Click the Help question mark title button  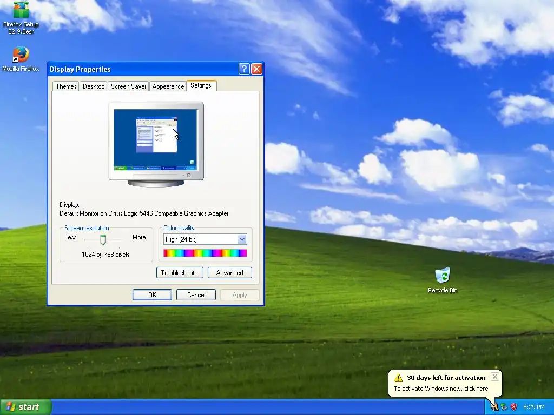pyautogui.click(x=244, y=69)
